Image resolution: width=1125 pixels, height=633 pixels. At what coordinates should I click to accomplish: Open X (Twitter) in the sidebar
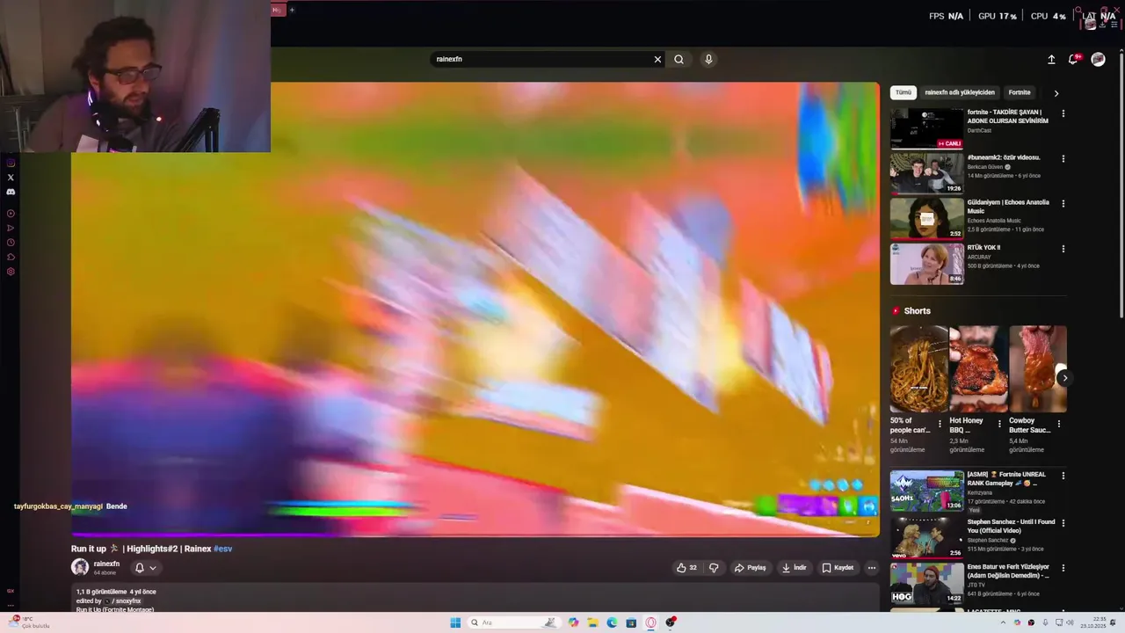click(11, 178)
